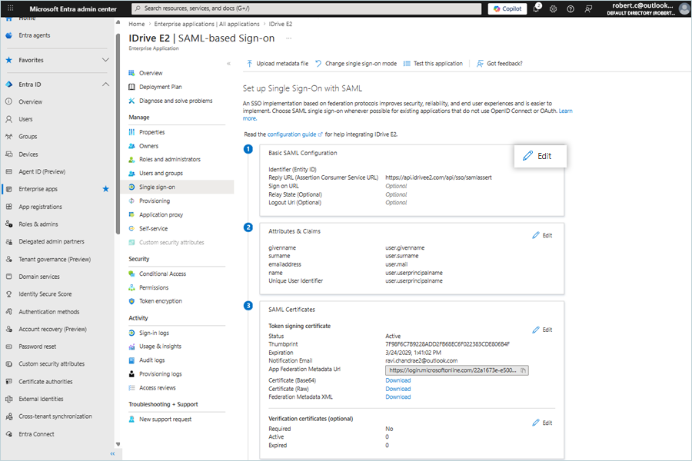This screenshot has height=461, width=692.
Task: Edit Token signing certificate
Action: coord(542,330)
